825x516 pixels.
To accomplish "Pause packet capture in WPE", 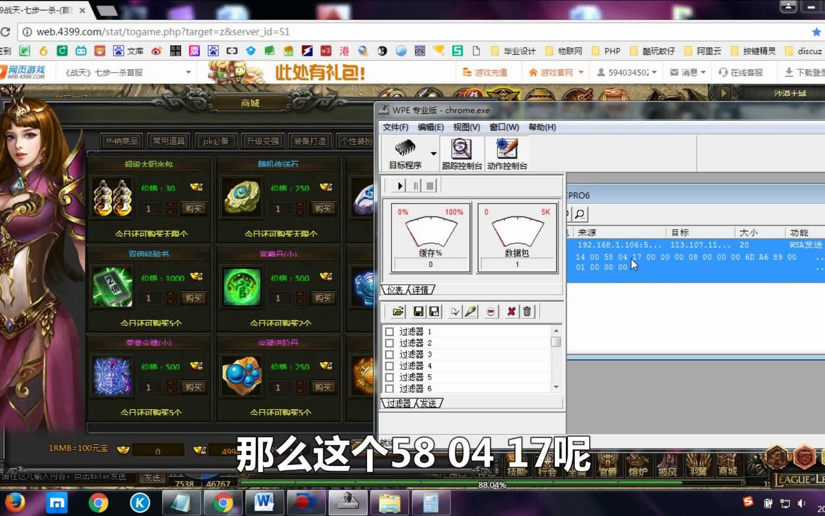I will click(415, 186).
